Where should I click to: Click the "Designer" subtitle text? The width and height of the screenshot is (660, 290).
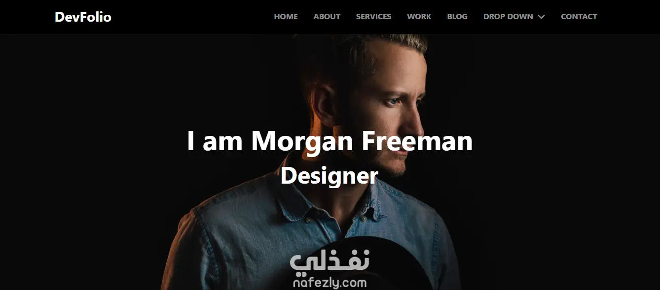[x=330, y=176]
